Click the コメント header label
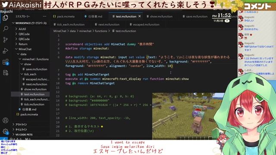The image size is (276, 155). click(x=257, y=6)
